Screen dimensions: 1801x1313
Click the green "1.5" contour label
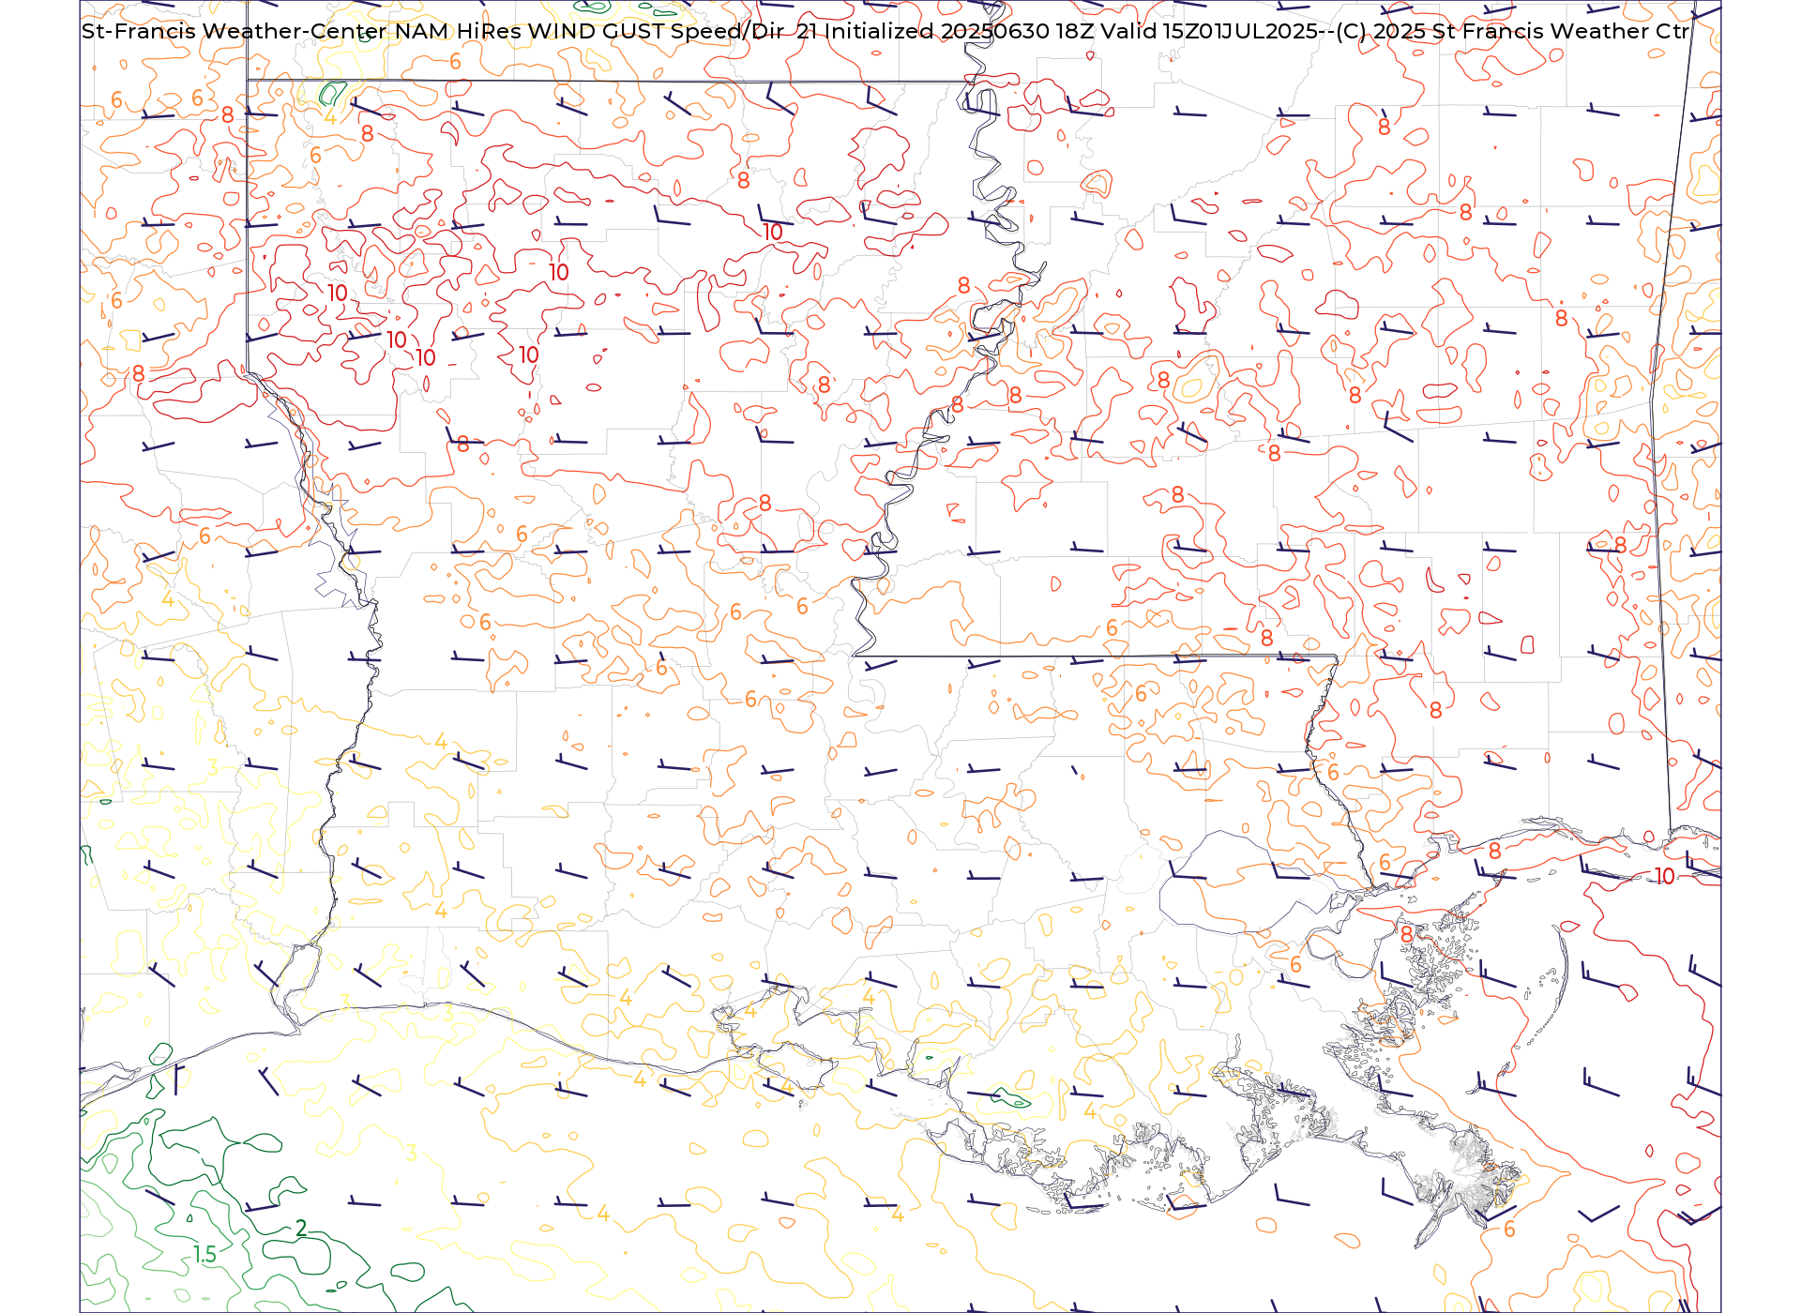point(204,1254)
